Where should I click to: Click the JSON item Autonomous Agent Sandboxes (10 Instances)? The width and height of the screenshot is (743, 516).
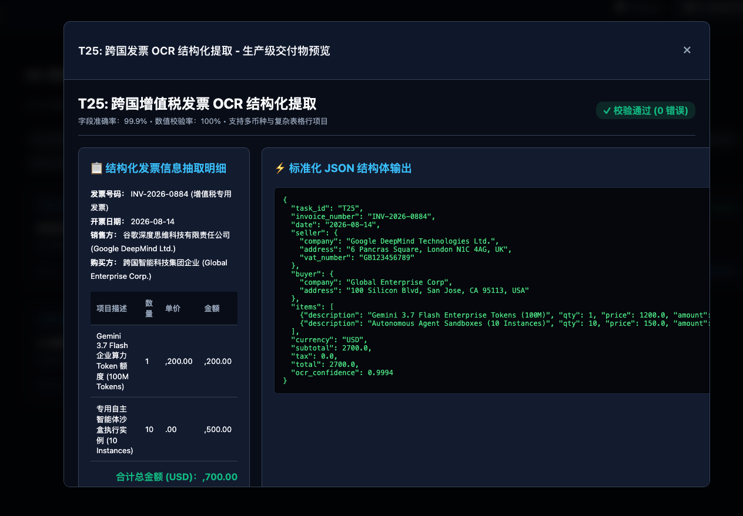point(504,323)
